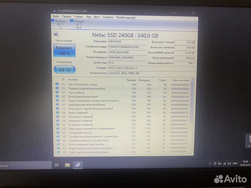Click the previous disk arrow button
Screen dimensions: 251x188
point(56,34)
